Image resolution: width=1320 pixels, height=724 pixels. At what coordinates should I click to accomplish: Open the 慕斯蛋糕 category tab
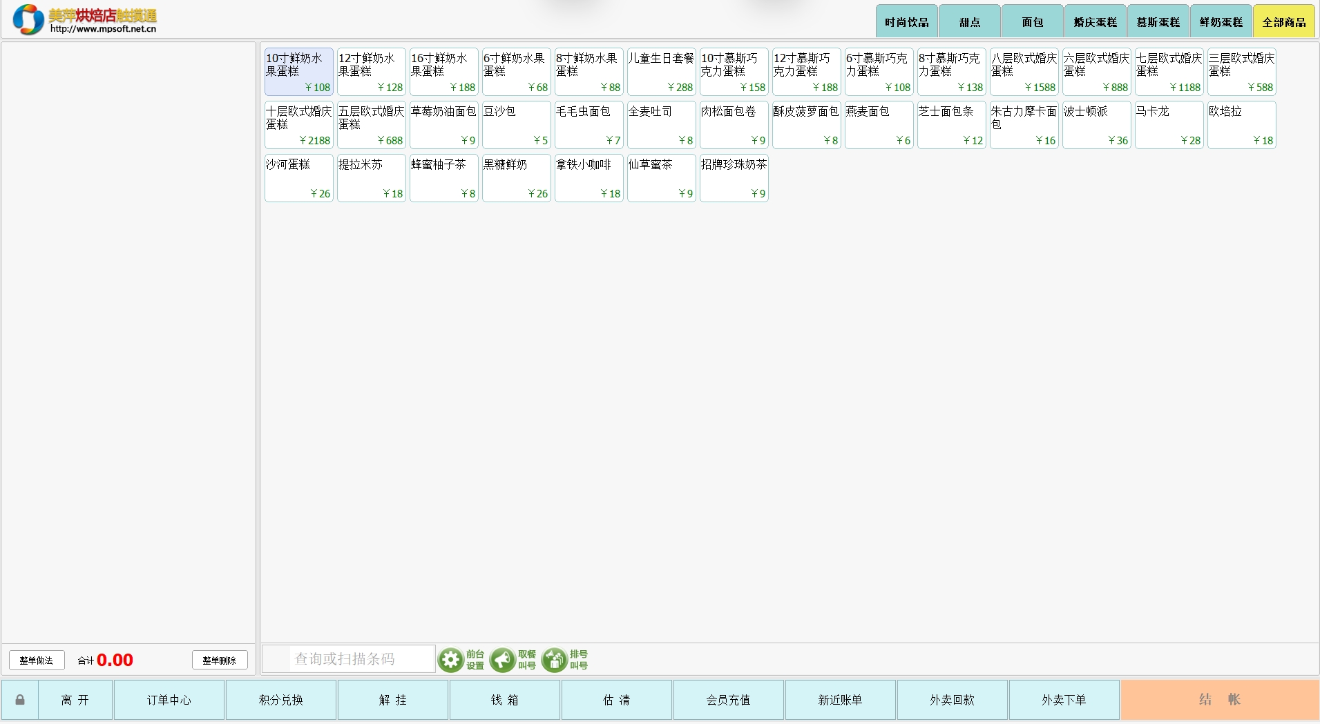coord(1158,22)
